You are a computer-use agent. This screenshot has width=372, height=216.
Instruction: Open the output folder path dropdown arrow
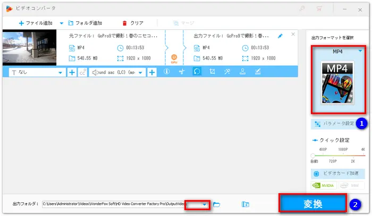pos(204,204)
